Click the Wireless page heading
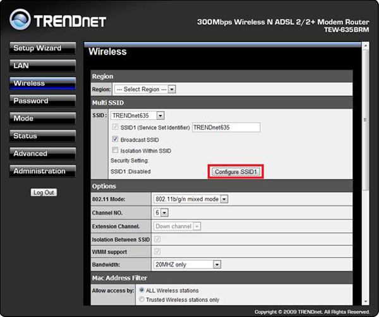This screenshot has width=379, height=317. pos(107,51)
